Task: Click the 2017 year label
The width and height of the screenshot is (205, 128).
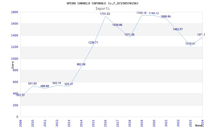Action: [118, 123]
